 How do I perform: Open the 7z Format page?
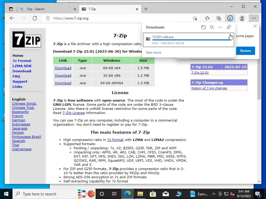click(x=22, y=61)
